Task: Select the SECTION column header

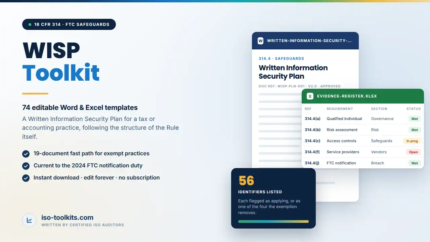Action: (379, 109)
